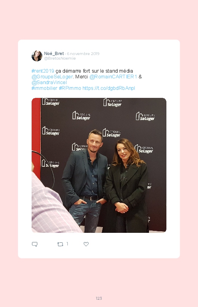198x307 pixels.
Task: Click the reply speech bubble icon
Action: [35, 244]
